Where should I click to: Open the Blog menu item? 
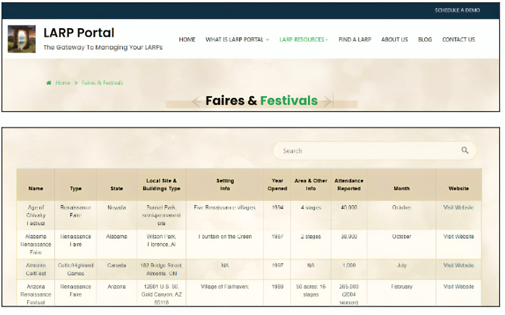point(425,39)
